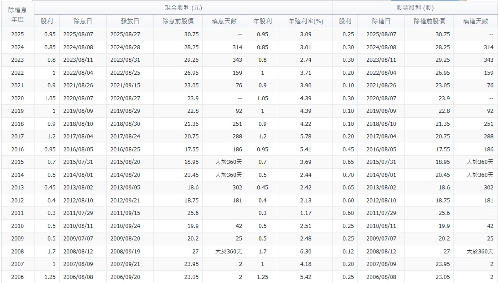Image resolution: width=499 pixels, height=283 pixels.
Task: Click the 除息日 value 2023/08/11
Action: coord(78,59)
